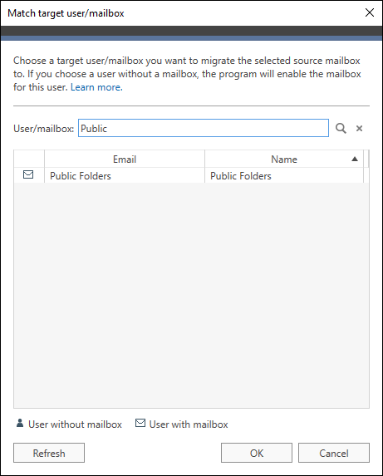Click the User without mailbox legend label
Viewport: 383px width, 476px height.
pos(75,424)
